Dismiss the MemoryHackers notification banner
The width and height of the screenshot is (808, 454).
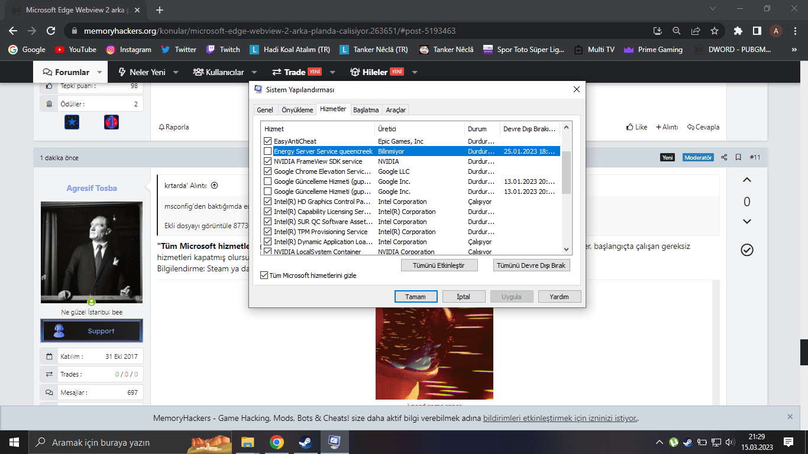(x=790, y=416)
